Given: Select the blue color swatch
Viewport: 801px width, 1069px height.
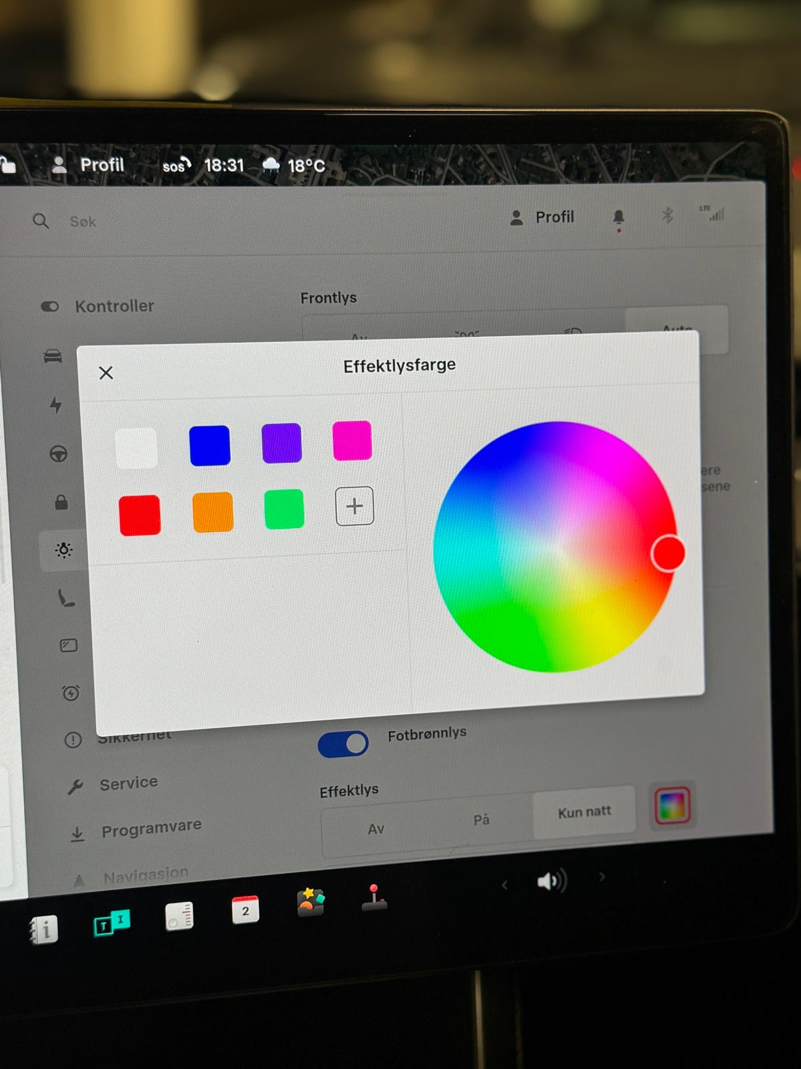Looking at the screenshot, I should [210, 445].
